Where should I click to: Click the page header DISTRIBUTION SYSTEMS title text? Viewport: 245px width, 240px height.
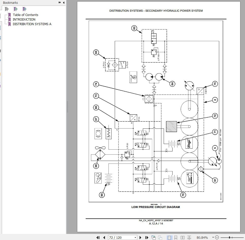(x=156, y=11)
